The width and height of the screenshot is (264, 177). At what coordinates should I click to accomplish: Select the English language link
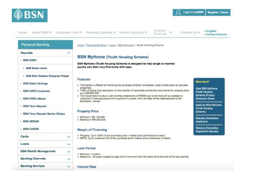(x=212, y=31)
